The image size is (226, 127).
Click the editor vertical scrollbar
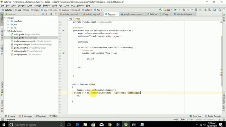click(221, 61)
